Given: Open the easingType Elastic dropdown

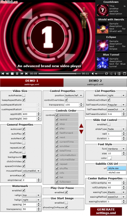Looking at the screenshot, I should [x=117, y=192].
